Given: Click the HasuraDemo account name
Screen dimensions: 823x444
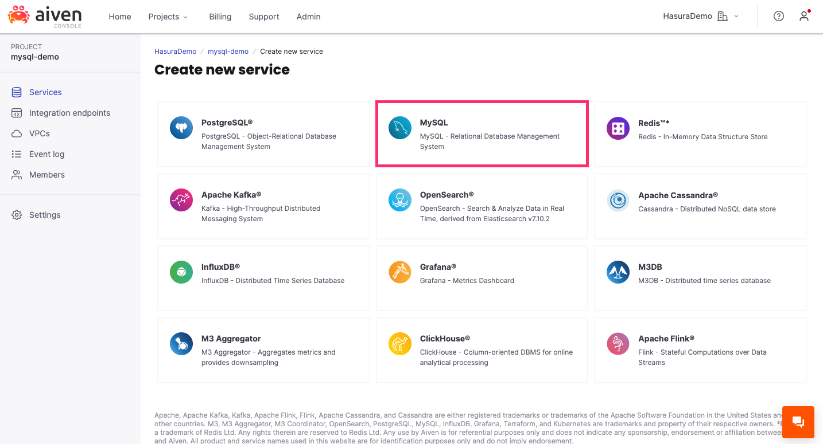Looking at the screenshot, I should tap(688, 16).
